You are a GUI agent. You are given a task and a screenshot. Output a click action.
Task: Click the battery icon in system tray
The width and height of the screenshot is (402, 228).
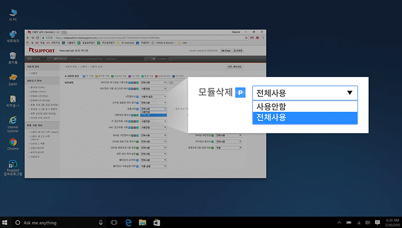coord(349,223)
